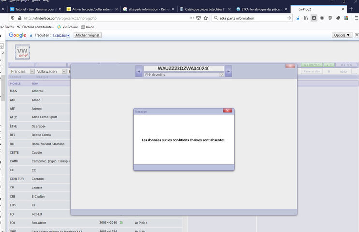Select the Beetle Cabrio model row
The width and height of the screenshot is (359, 232).
click(x=40, y=135)
